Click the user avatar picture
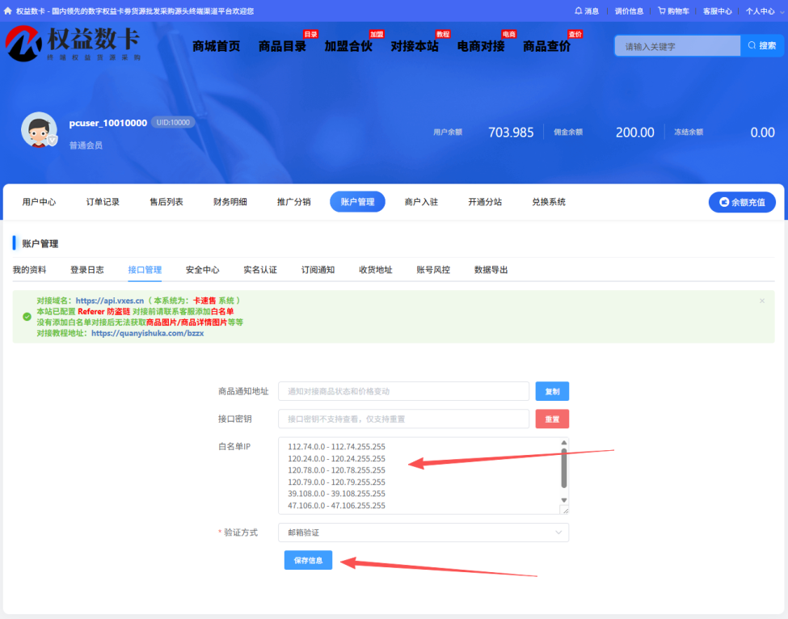 coord(40,129)
